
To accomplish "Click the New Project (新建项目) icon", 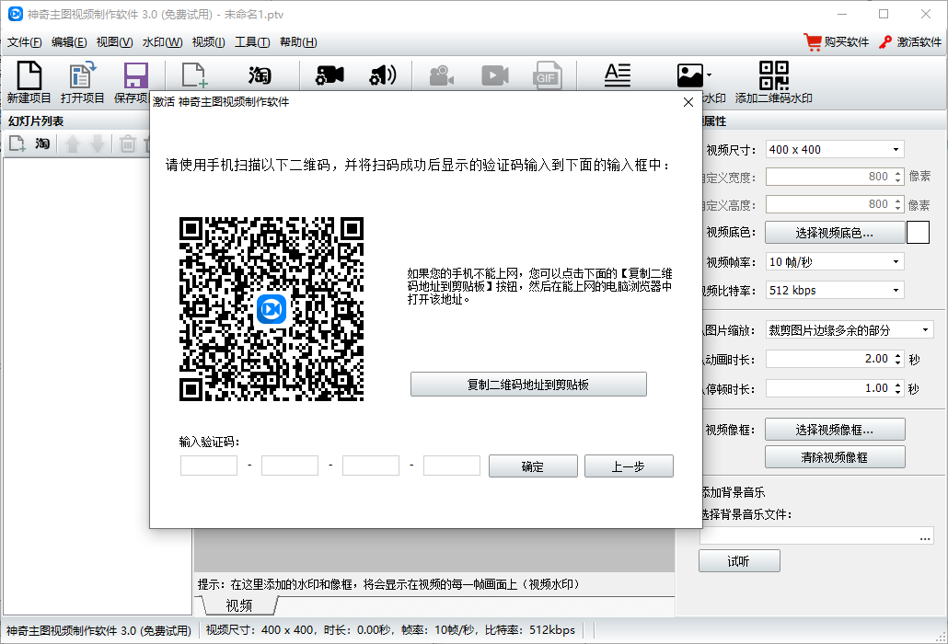I will pyautogui.click(x=29, y=75).
